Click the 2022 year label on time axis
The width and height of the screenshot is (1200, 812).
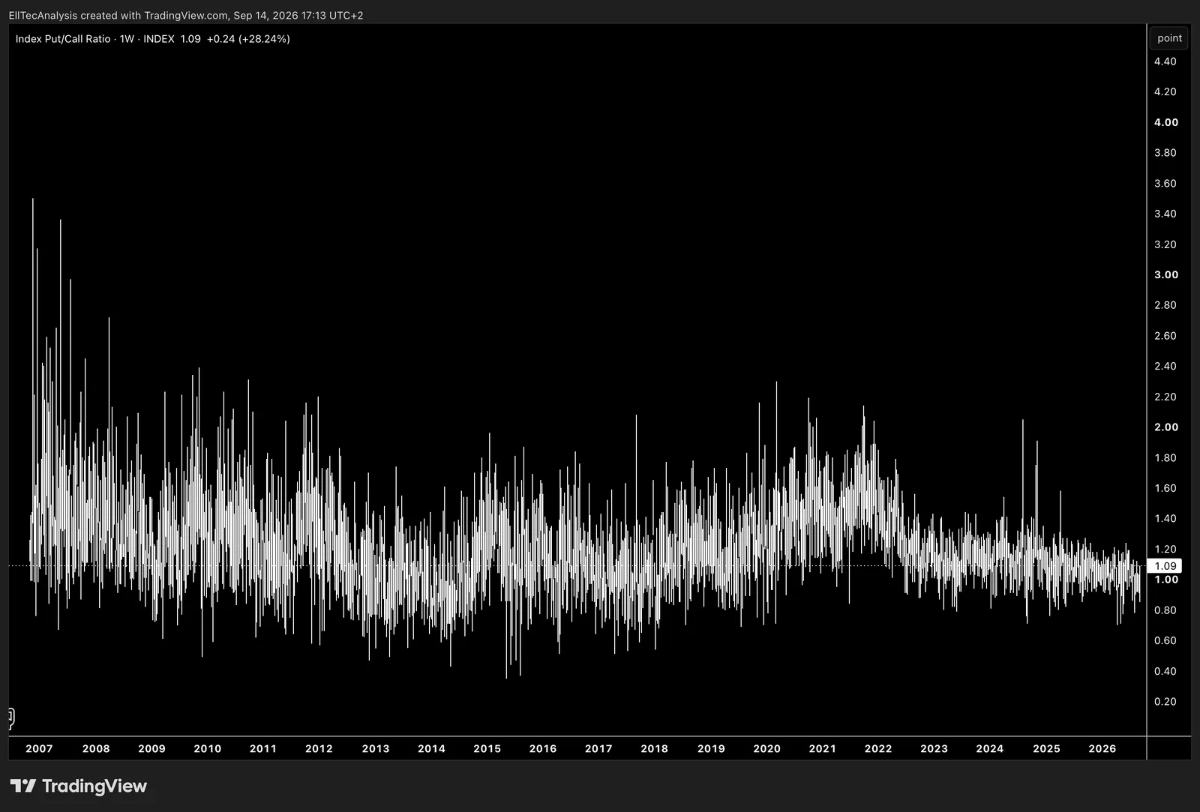878,748
